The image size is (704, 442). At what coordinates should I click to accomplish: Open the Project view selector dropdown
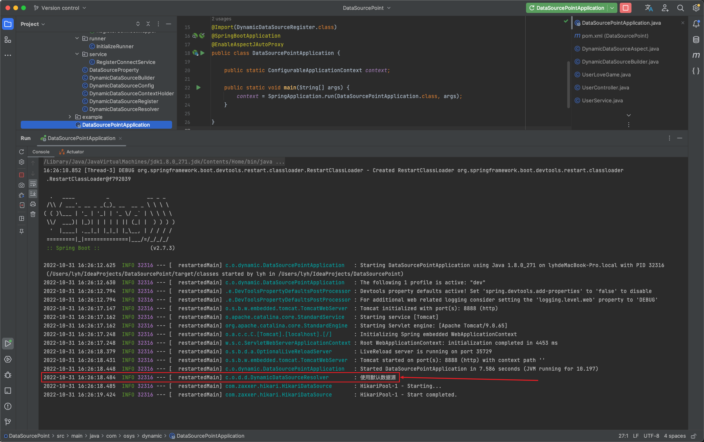pyautogui.click(x=33, y=24)
